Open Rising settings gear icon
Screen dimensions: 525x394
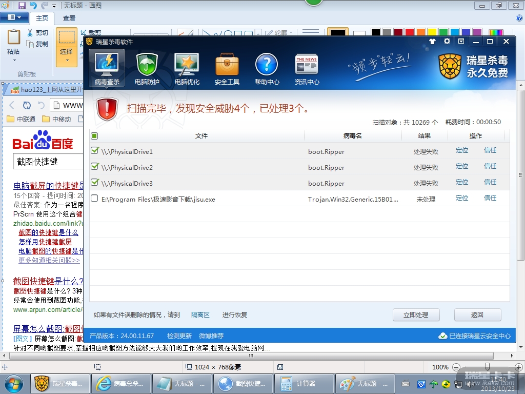pos(447,41)
